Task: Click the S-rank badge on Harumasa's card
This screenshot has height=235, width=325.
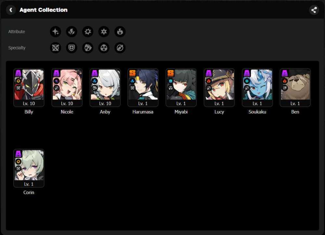Action: [x=133, y=73]
